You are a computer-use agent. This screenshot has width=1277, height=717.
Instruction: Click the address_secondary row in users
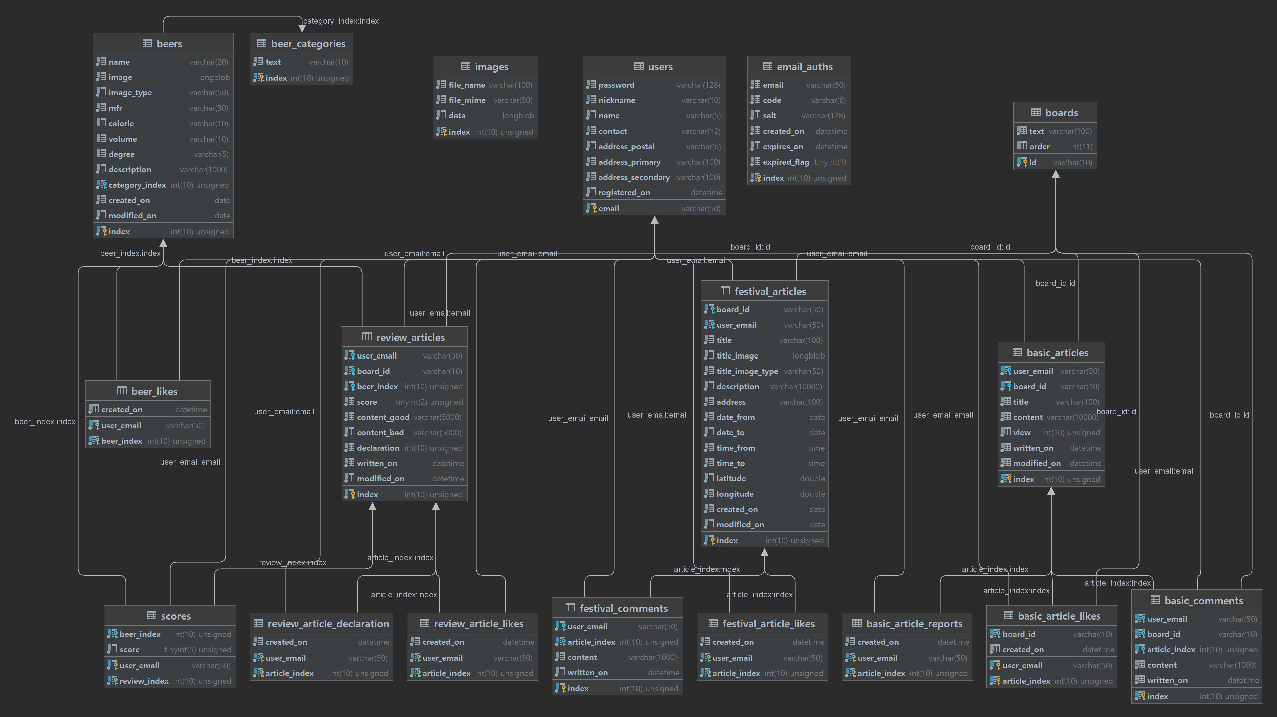pos(655,177)
